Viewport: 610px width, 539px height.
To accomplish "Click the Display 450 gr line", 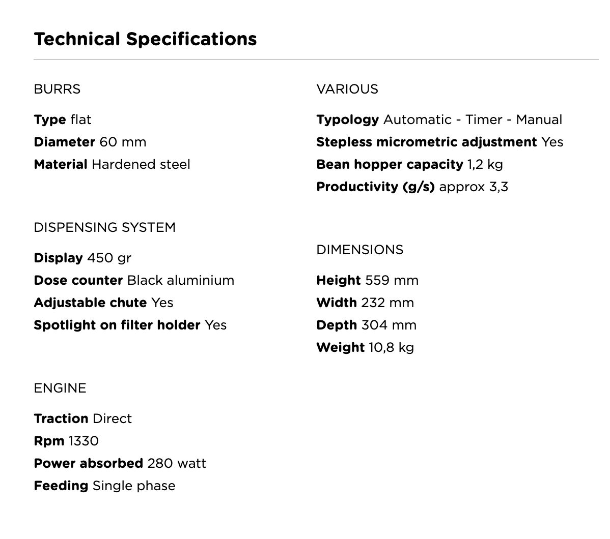I will [82, 258].
